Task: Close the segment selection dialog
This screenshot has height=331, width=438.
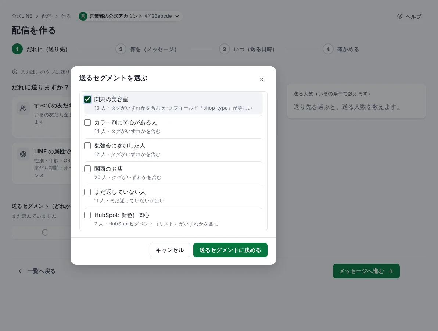Action: [262, 79]
